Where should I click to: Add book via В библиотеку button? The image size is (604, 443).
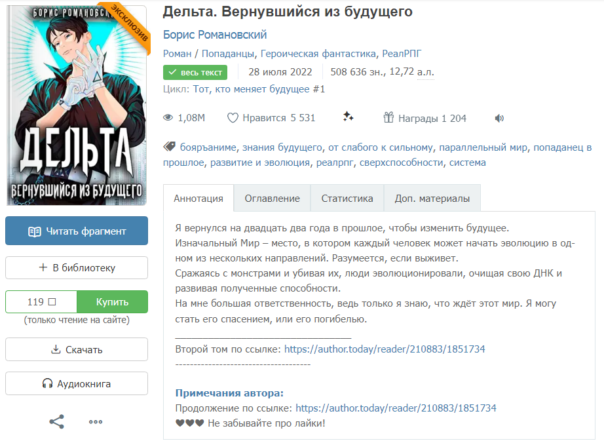[x=77, y=268]
